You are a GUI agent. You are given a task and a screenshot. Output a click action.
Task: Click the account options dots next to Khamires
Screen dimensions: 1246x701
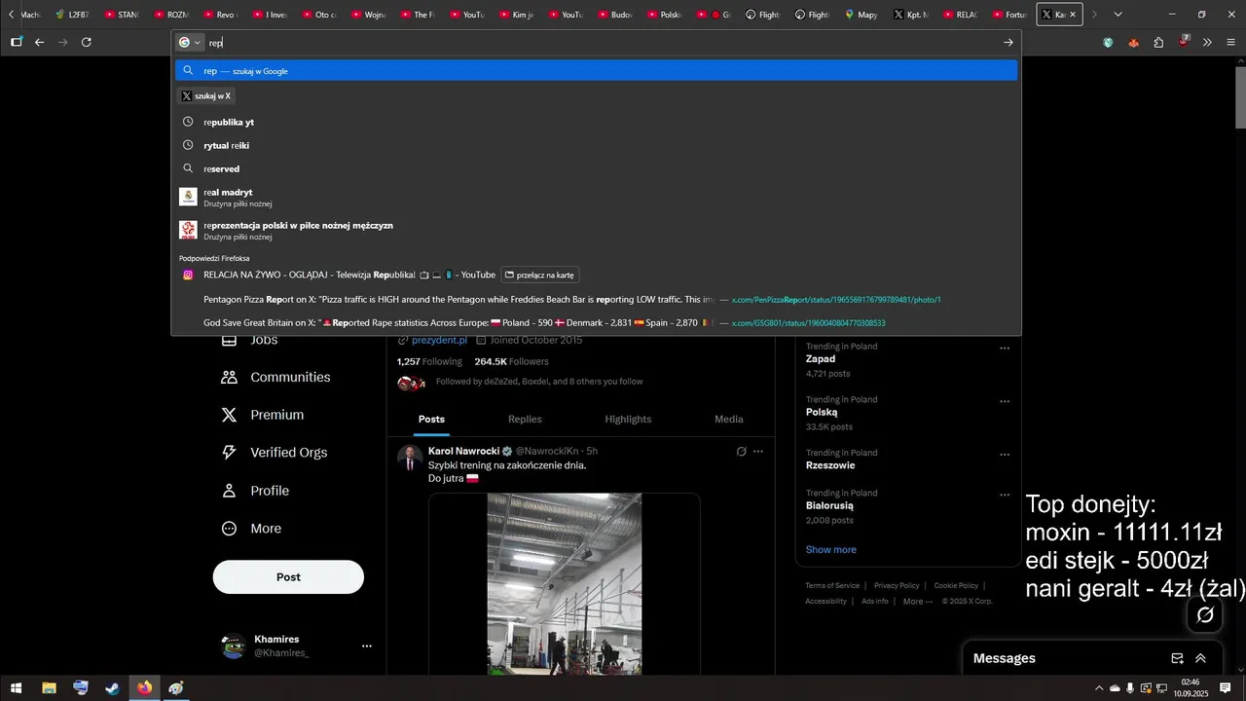pyautogui.click(x=367, y=646)
